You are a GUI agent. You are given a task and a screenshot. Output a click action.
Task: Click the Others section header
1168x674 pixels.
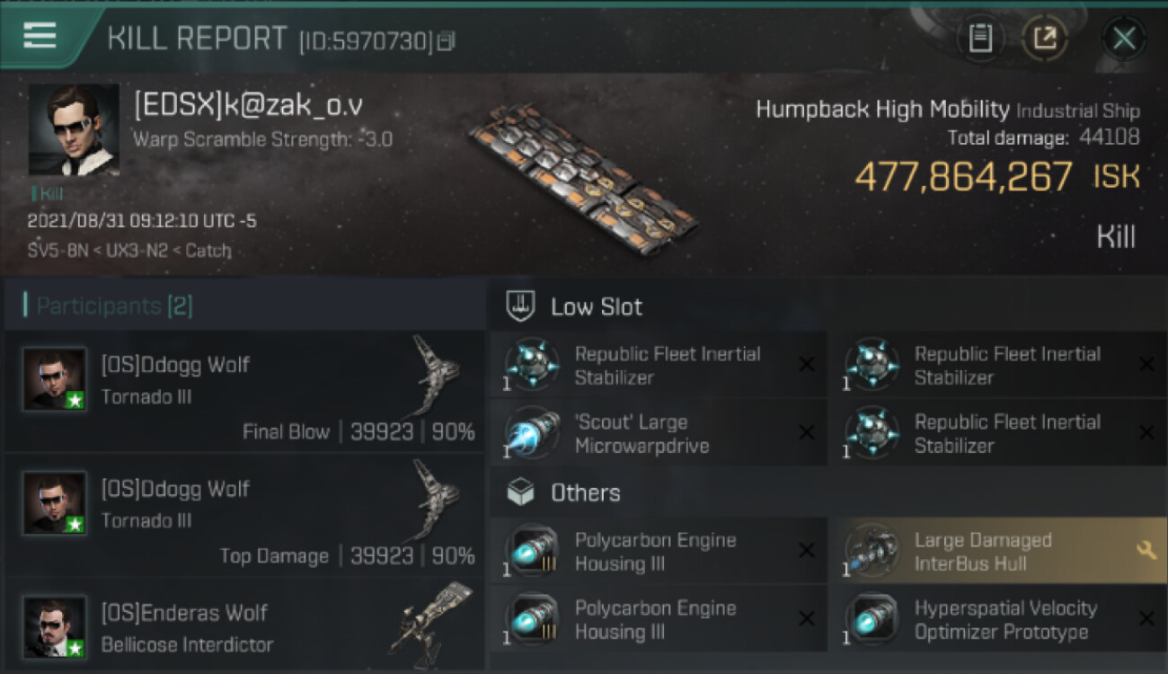point(585,492)
